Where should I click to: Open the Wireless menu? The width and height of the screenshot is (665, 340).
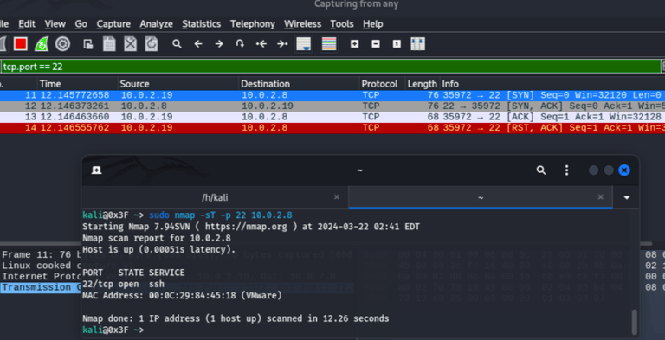click(x=303, y=24)
